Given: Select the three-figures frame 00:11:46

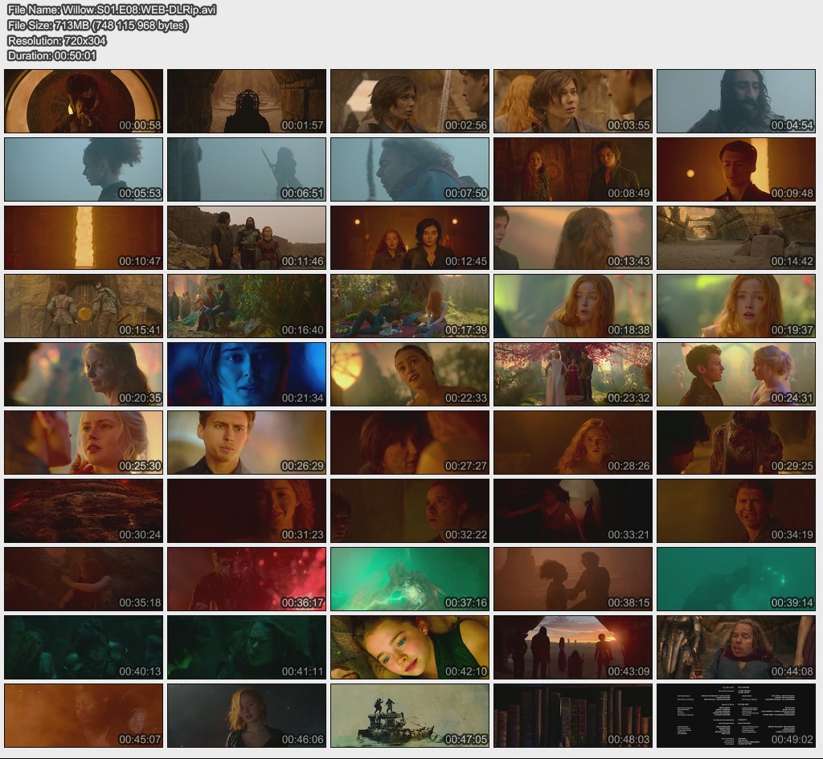Looking at the screenshot, I should coord(247,238).
